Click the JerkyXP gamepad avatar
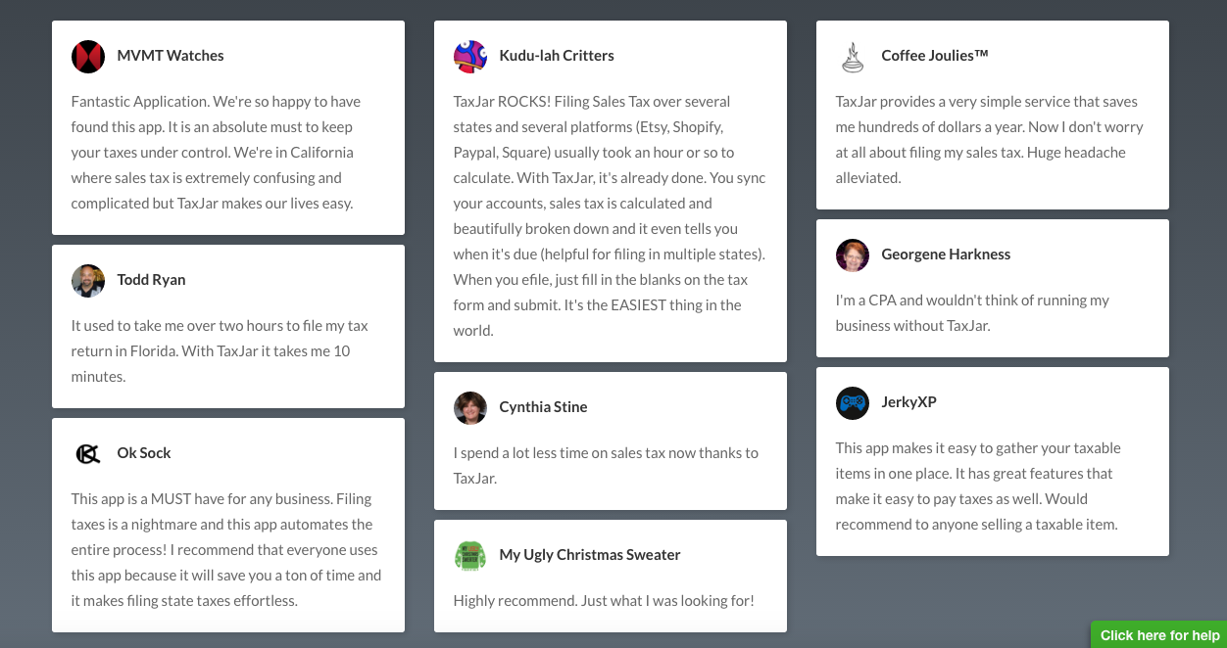Image resolution: width=1227 pixels, height=648 pixels. (x=853, y=402)
